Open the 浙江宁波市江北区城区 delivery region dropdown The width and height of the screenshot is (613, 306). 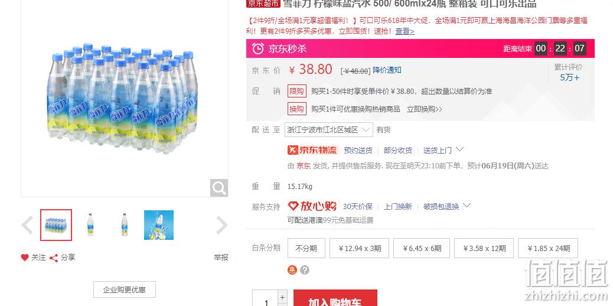point(329,129)
